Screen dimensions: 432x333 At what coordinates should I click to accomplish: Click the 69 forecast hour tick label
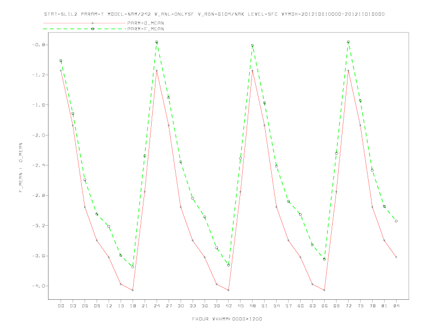point(337,306)
